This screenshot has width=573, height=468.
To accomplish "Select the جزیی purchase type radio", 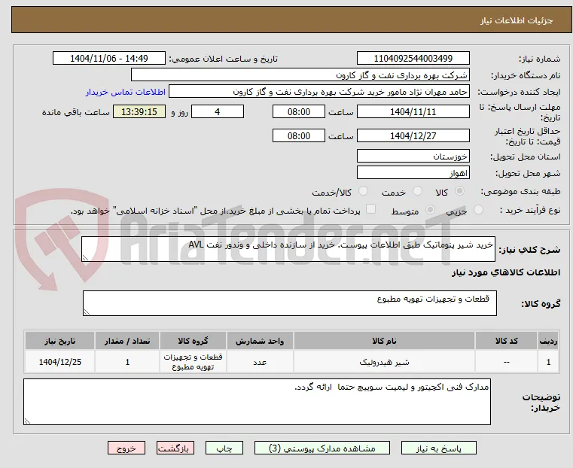I will (478, 210).
